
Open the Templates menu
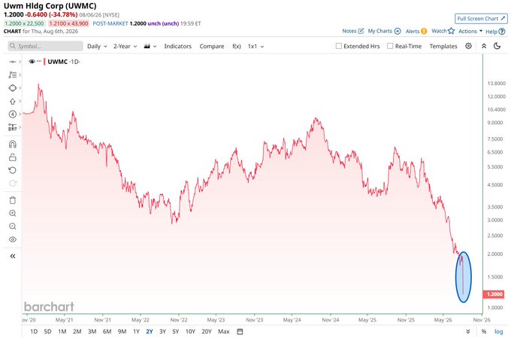point(443,47)
